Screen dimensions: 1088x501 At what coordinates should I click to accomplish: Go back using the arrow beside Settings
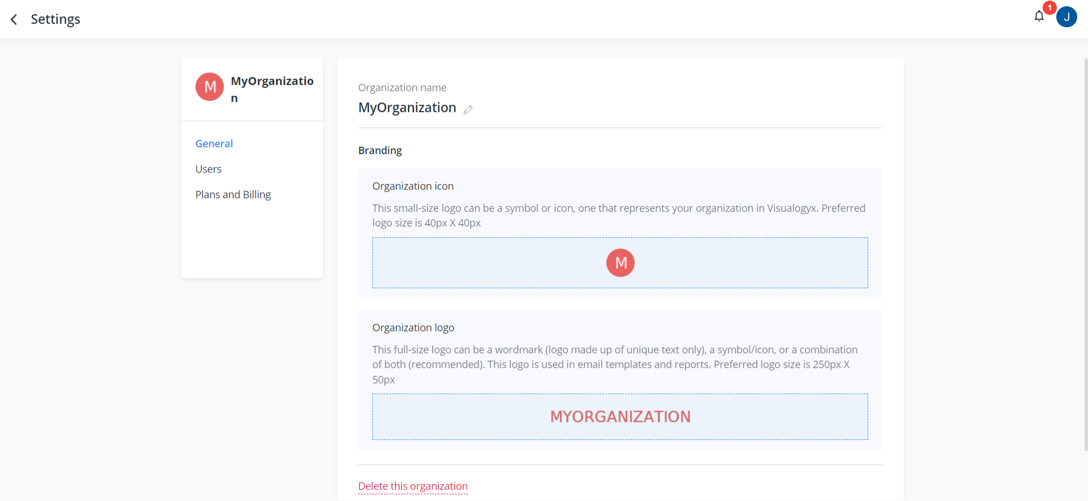pos(14,19)
